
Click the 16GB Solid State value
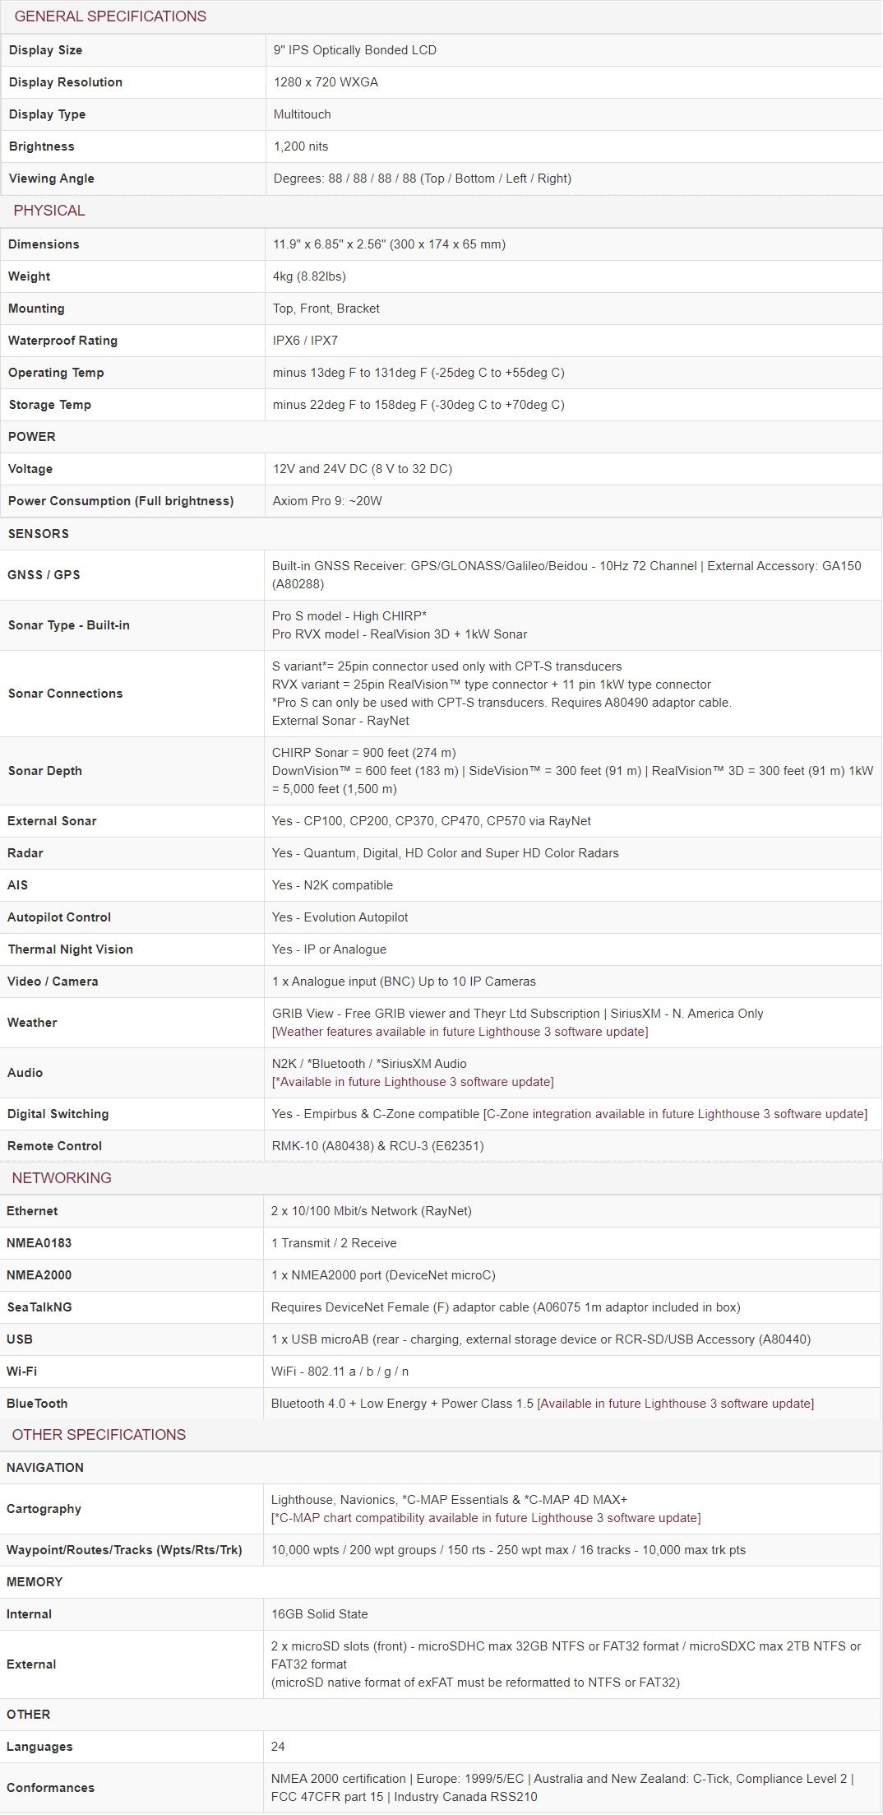point(320,1614)
